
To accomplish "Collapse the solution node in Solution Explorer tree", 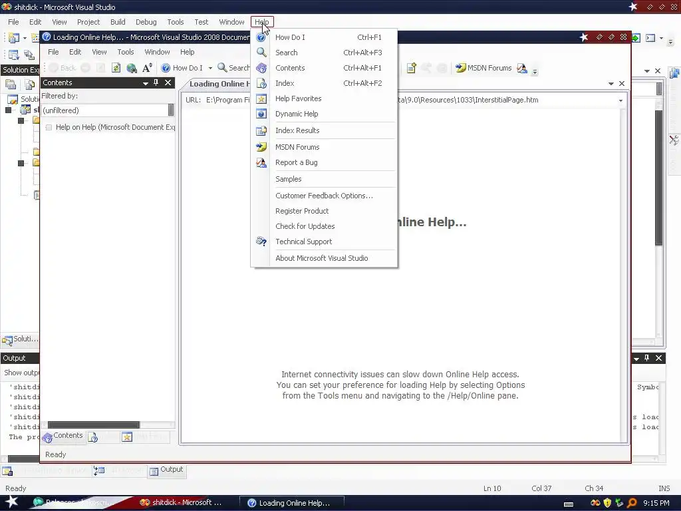I will tap(8, 110).
